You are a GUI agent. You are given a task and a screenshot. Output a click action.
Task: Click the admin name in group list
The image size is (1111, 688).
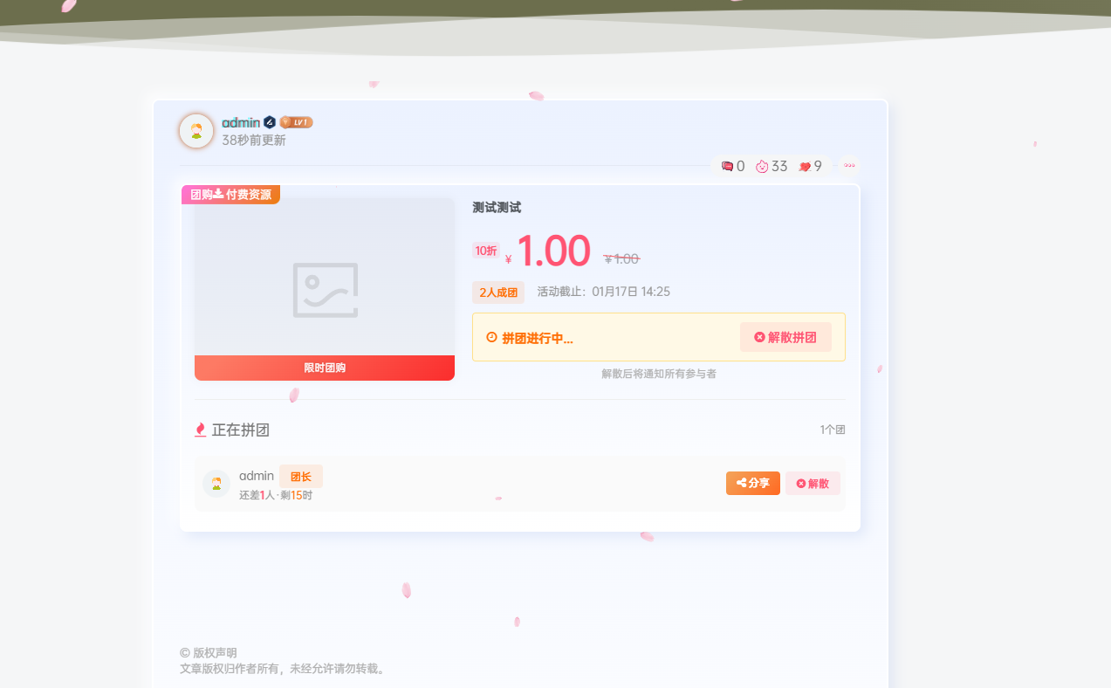point(257,476)
